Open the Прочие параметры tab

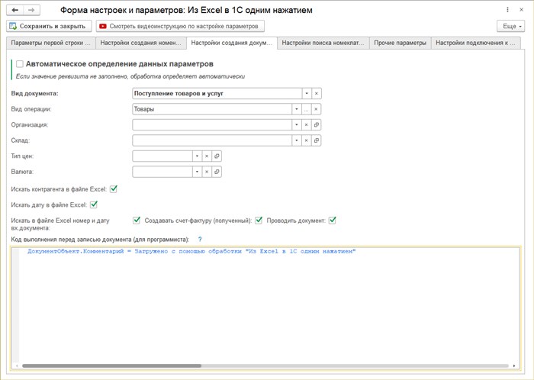(400, 43)
